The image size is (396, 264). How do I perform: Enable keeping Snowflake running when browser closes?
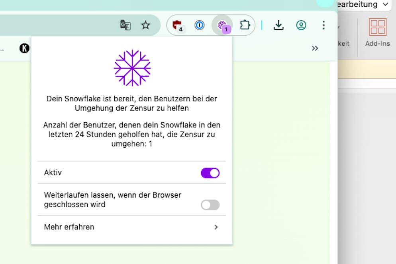pos(210,205)
